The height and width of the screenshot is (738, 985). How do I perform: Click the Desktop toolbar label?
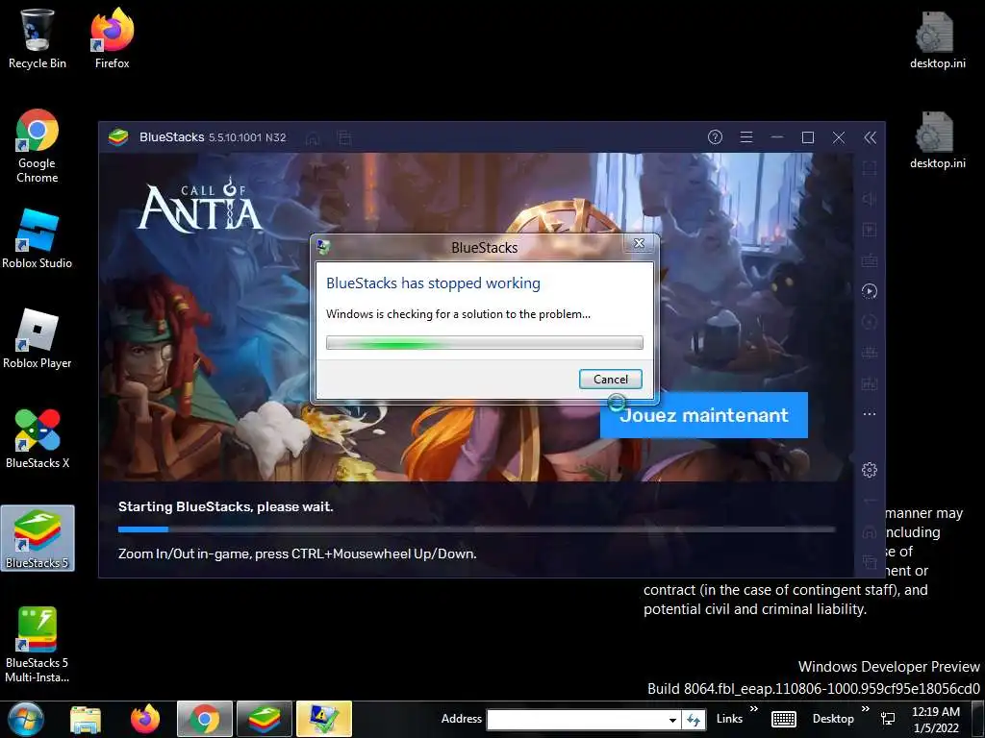(x=833, y=719)
